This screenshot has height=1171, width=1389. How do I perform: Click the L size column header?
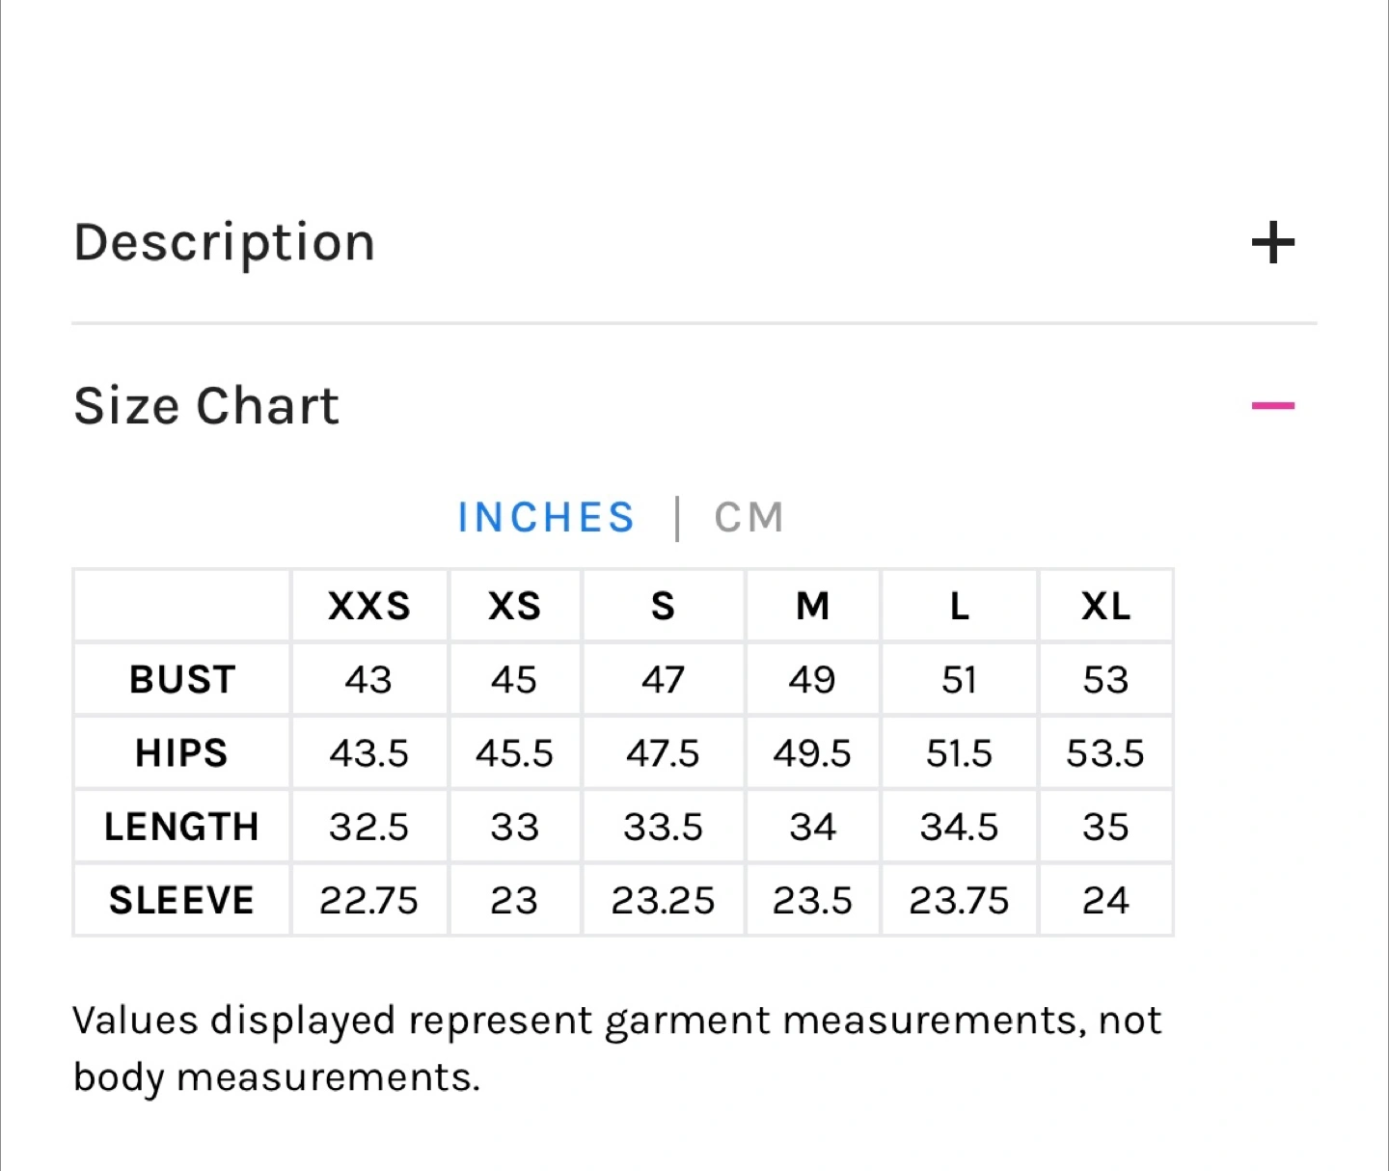[x=959, y=606]
